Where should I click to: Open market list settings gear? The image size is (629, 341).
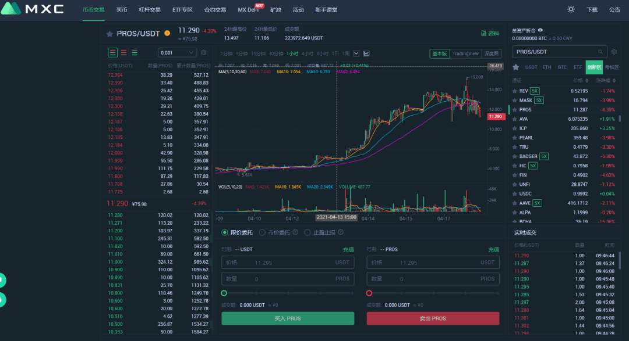(x=614, y=52)
